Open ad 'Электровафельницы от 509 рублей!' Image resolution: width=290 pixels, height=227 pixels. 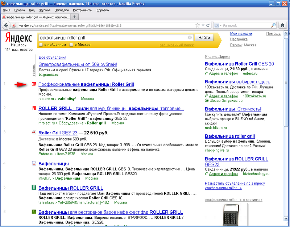(78, 64)
